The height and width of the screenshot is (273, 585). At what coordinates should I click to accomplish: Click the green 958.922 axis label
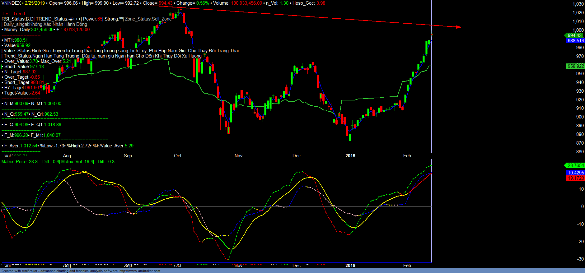[575, 66]
